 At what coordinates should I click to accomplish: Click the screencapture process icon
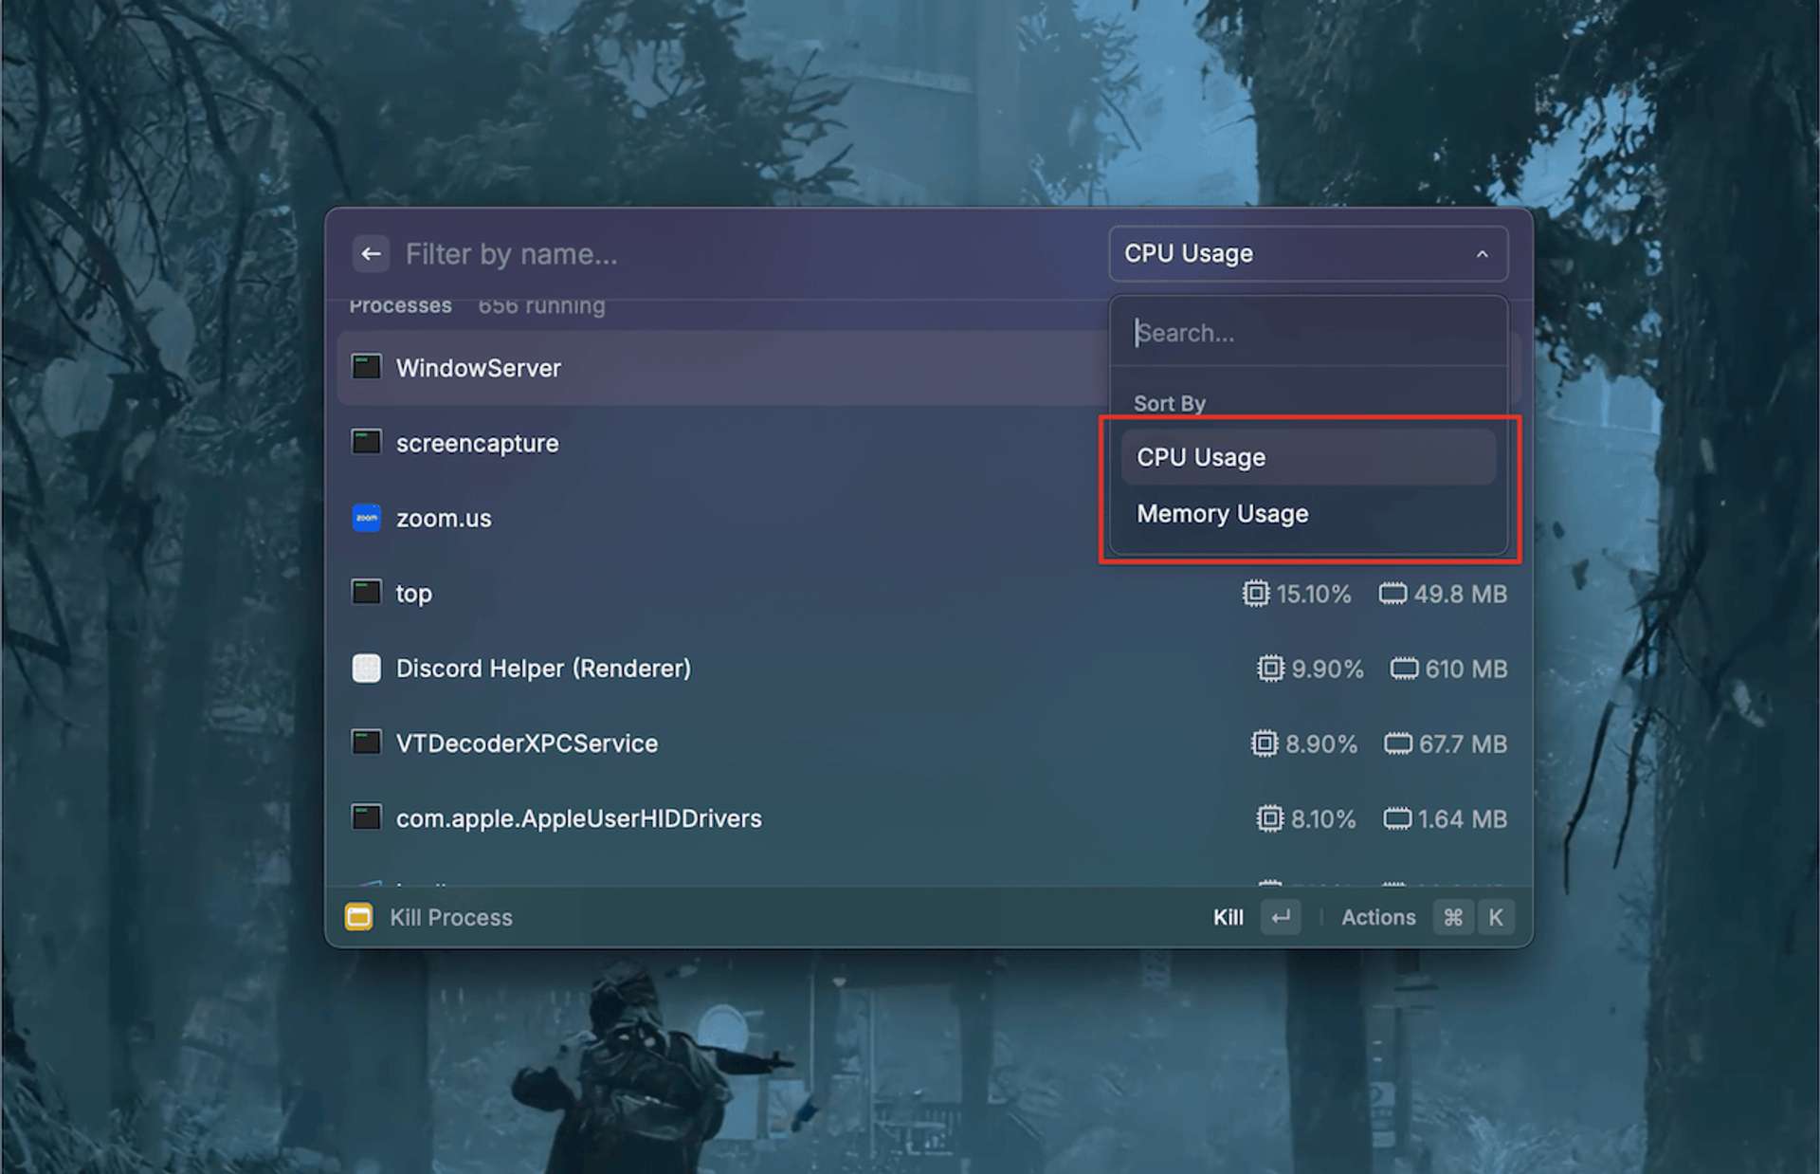coord(367,442)
